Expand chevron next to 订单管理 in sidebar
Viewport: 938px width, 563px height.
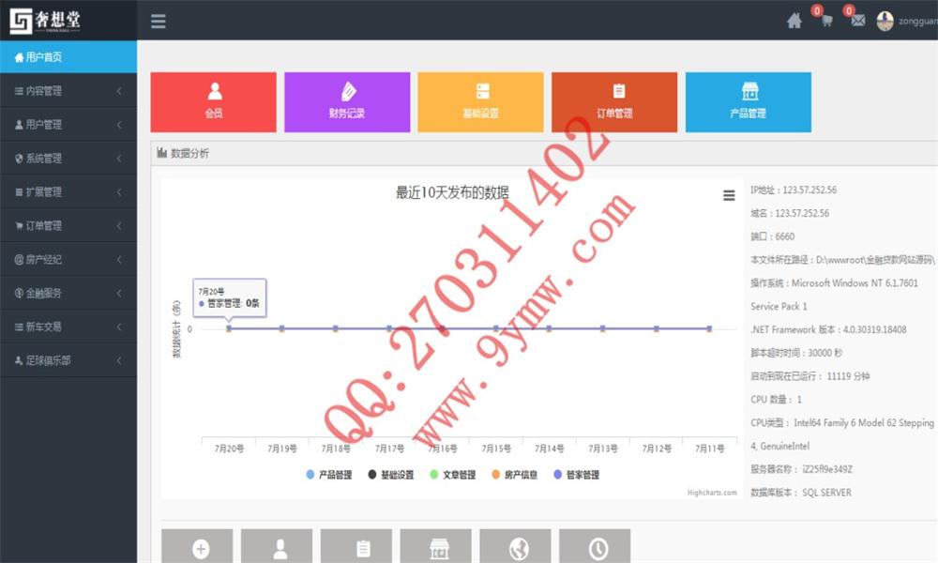119,225
